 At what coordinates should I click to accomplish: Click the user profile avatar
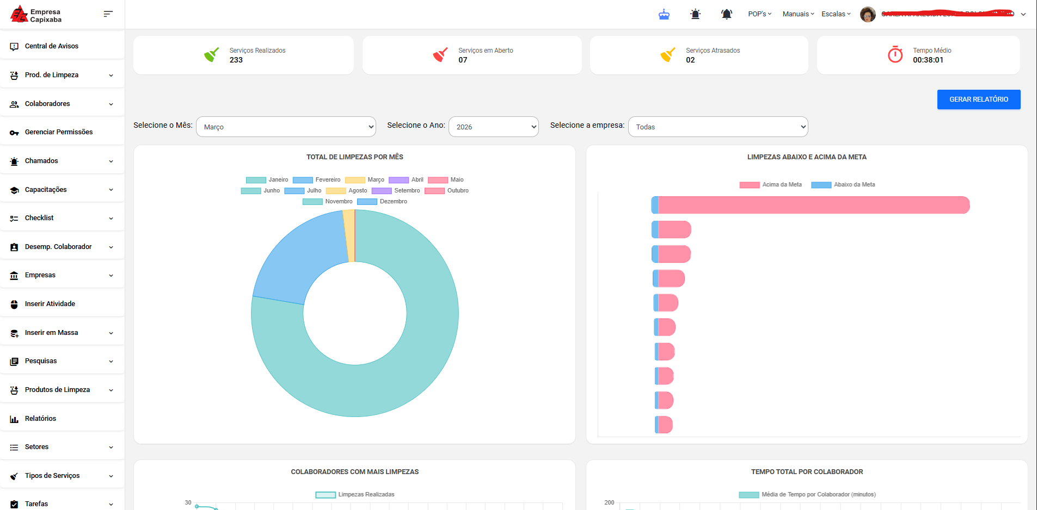tap(867, 14)
